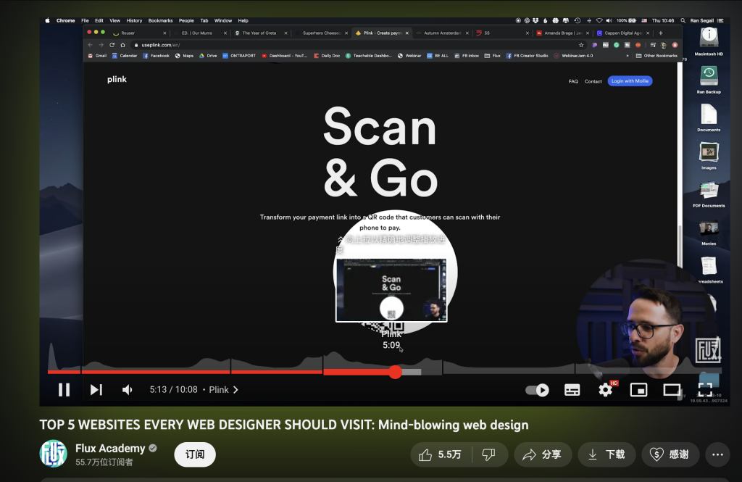The width and height of the screenshot is (742, 482).
Task: Mute the video volume
Action: [x=128, y=390]
